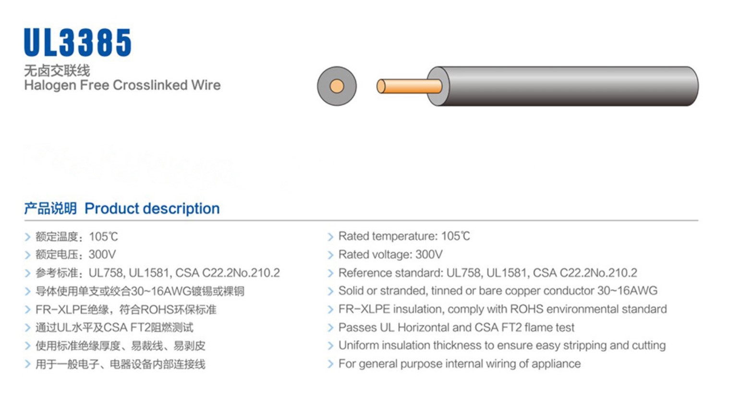This screenshot has width=741, height=394.
Task: Click the chevron beside 'Passes UL Horizontal' line
Action: click(330, 328)
